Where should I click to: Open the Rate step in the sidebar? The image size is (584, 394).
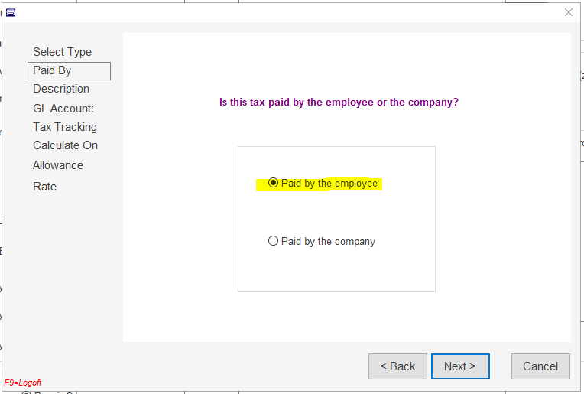(x=44, y=187)
